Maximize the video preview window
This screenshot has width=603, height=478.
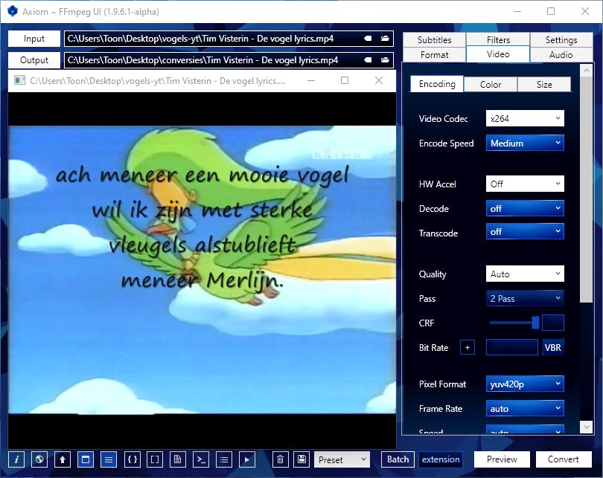tap(345, 80)
